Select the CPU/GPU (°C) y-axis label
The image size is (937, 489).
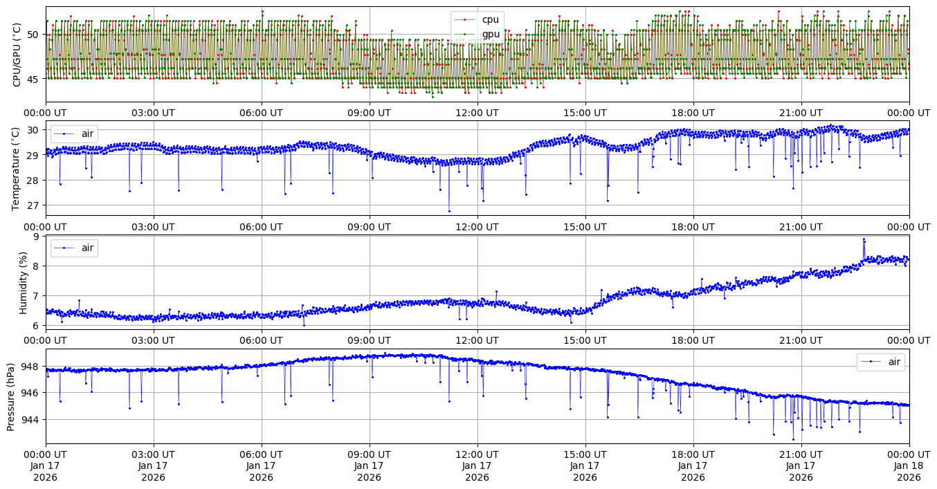pos(17,55)
